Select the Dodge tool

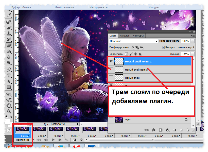coord(9,63)
